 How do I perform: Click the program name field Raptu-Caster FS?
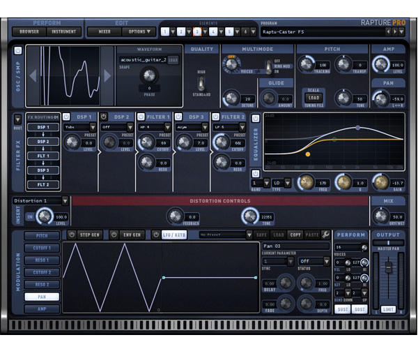(x=323, y=32)
